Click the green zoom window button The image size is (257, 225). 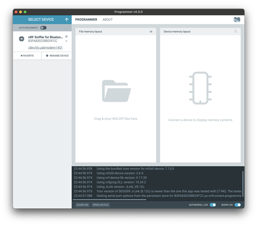pyautogui.click(x=25, y=12)
